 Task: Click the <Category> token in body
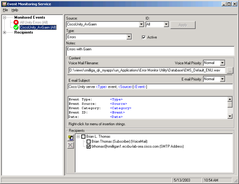tap(120, 108)
